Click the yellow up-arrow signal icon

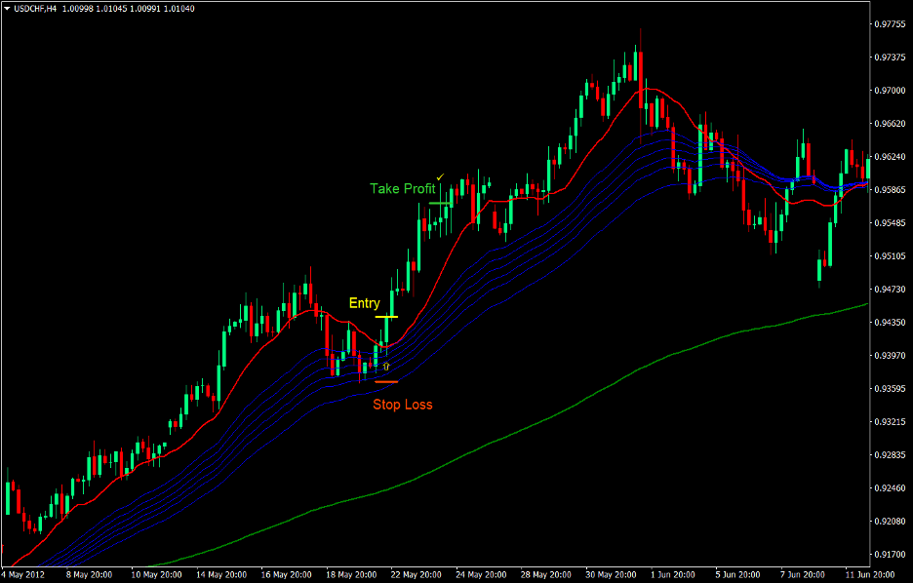tap(386, 366)
